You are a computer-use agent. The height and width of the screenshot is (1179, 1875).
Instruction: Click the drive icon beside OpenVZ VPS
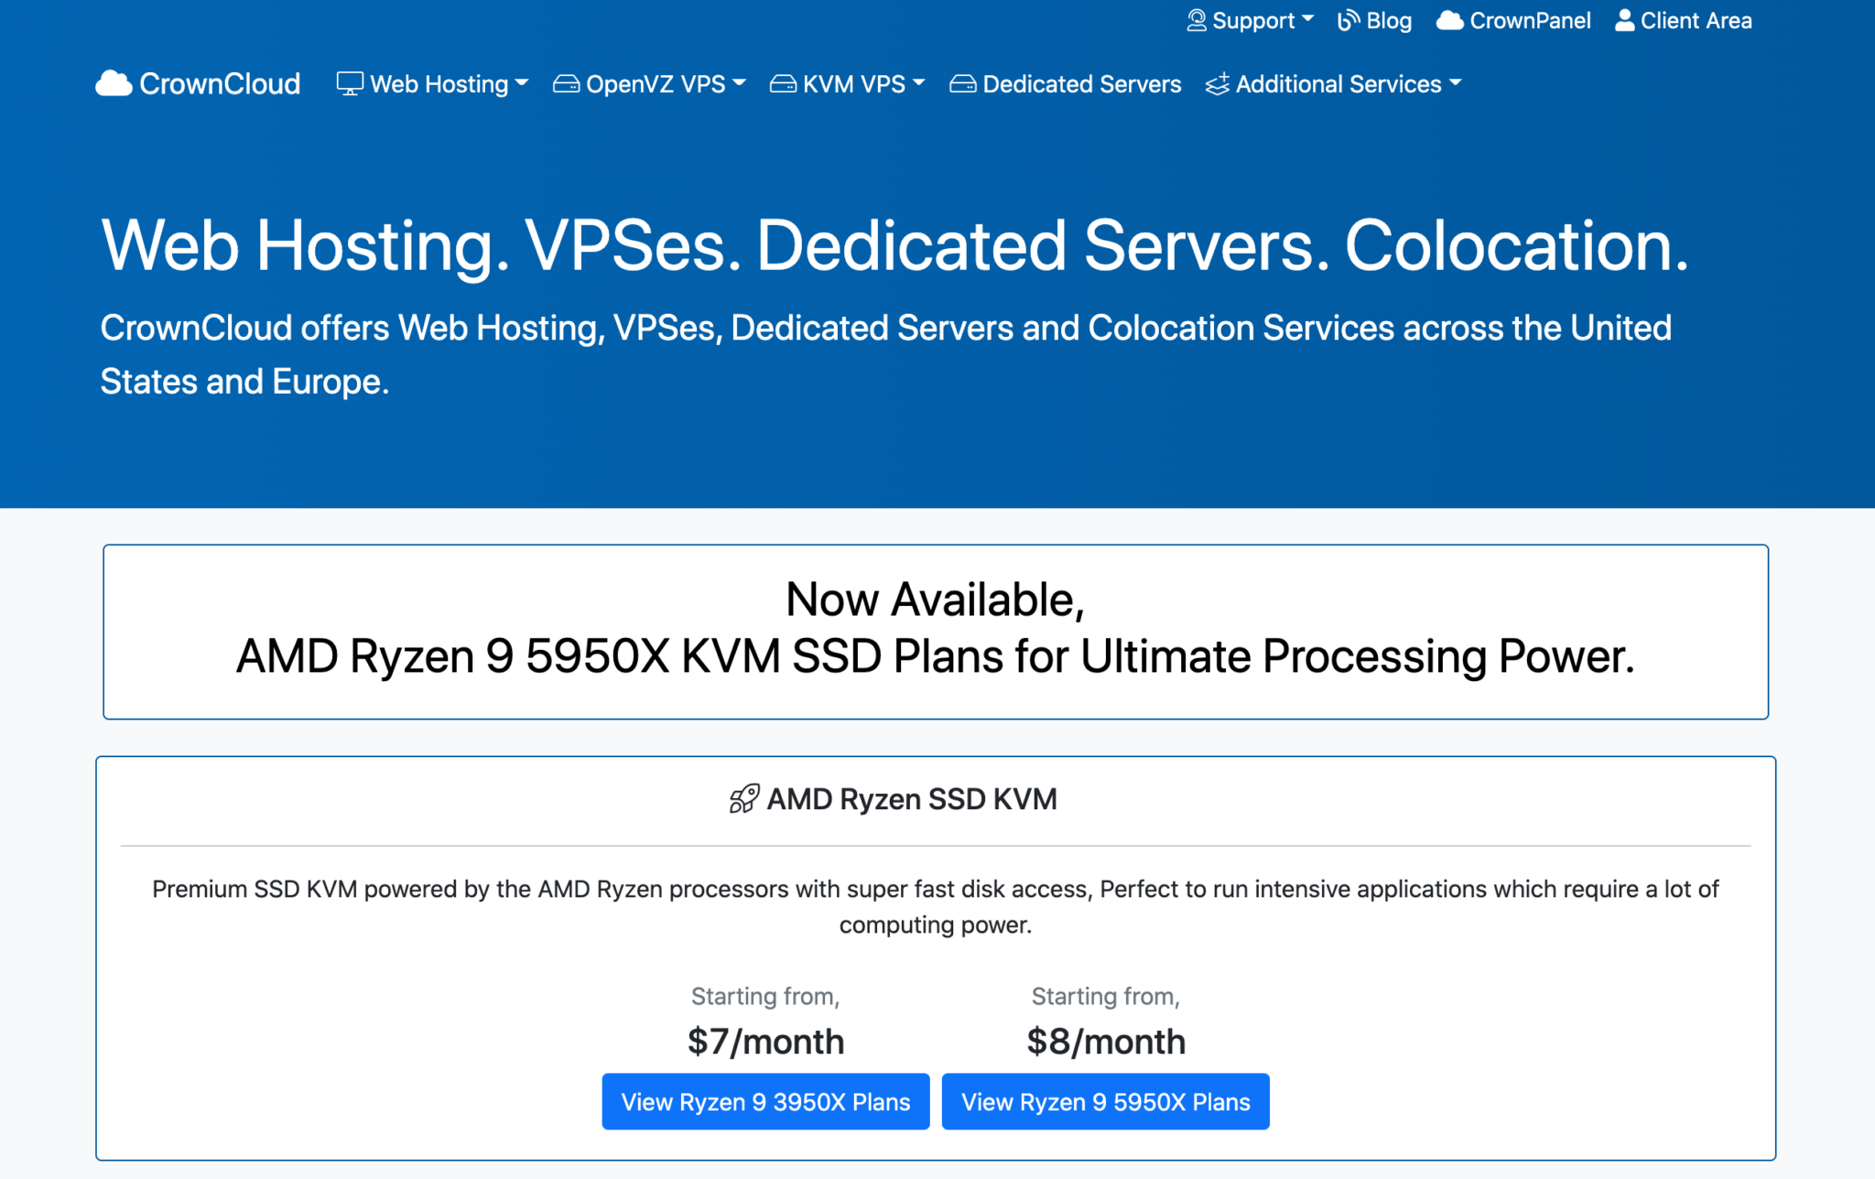(566, 84)
